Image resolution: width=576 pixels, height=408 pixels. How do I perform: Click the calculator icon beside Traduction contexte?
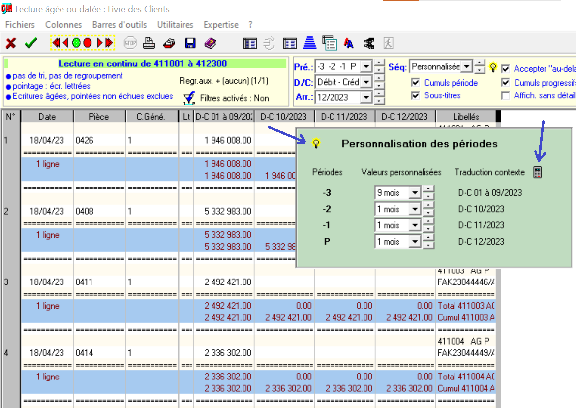537,172
